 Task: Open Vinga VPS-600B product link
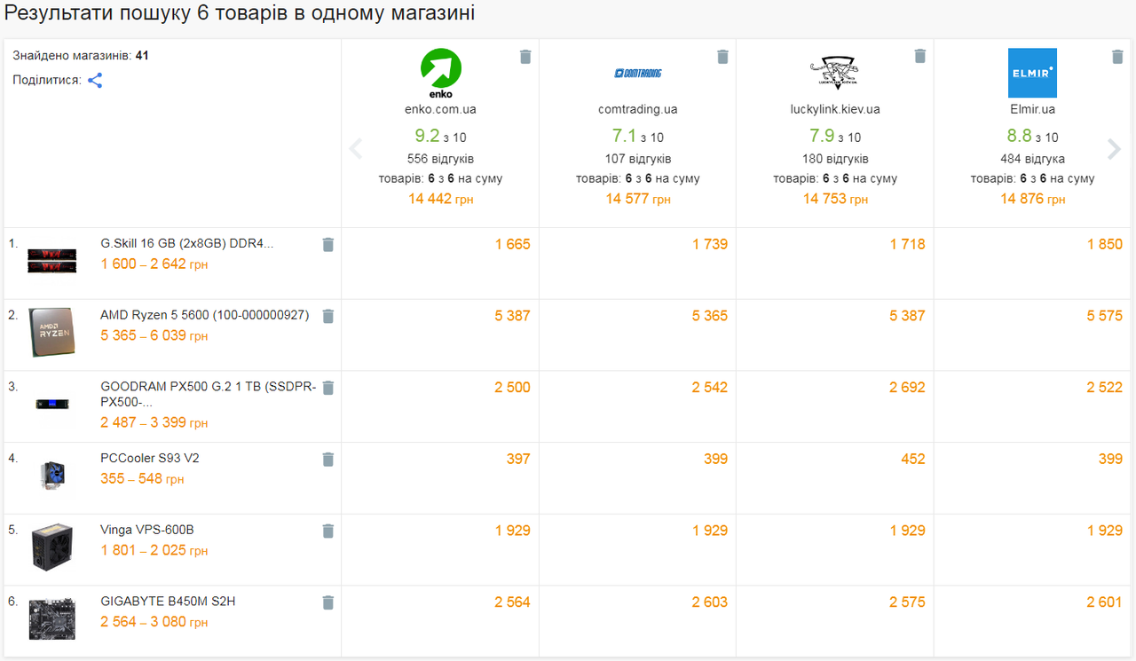147,530
